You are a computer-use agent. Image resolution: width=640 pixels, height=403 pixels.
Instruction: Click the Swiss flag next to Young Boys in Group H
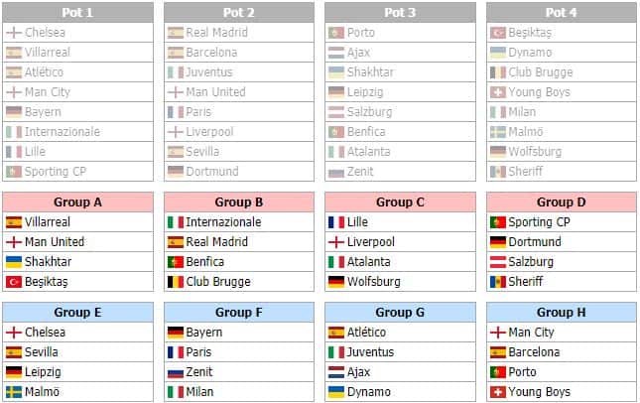pyautogui.click(x=497, y=392)
